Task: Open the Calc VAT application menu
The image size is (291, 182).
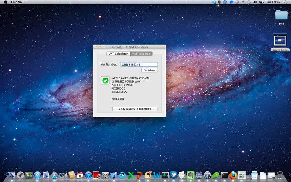Action: (x=17, y=2)
